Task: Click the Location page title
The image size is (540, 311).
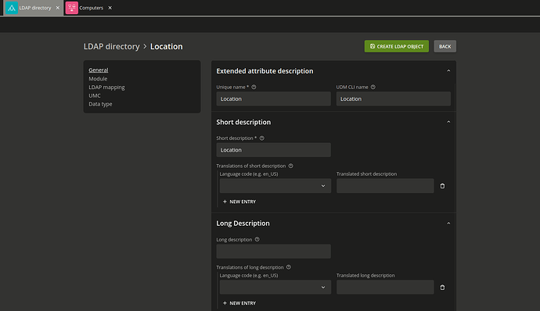Action: point(167,46)
